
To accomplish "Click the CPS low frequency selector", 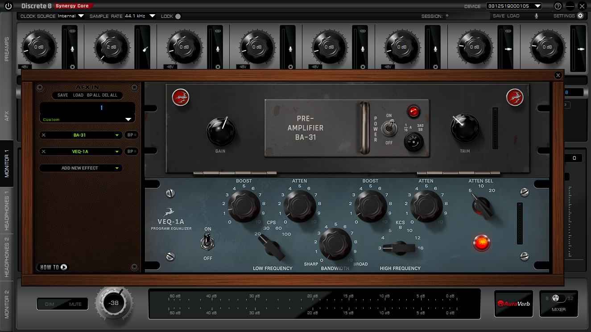I will click(x=272, y=247).
